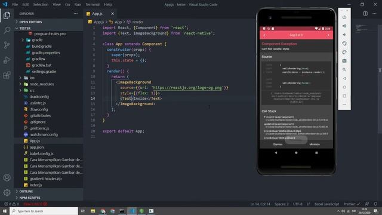
Task: Open the Explorer view in activity bar
Action: pos(7,16)
